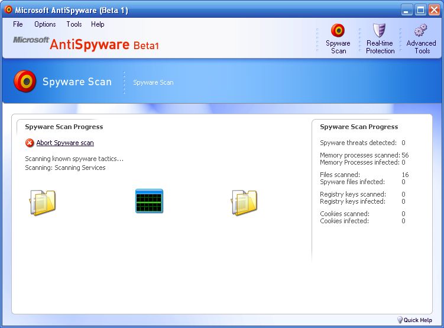This screenshot has width=444, height=328.
Task: Open the Tools menu
Action: [x=74, y=24]
